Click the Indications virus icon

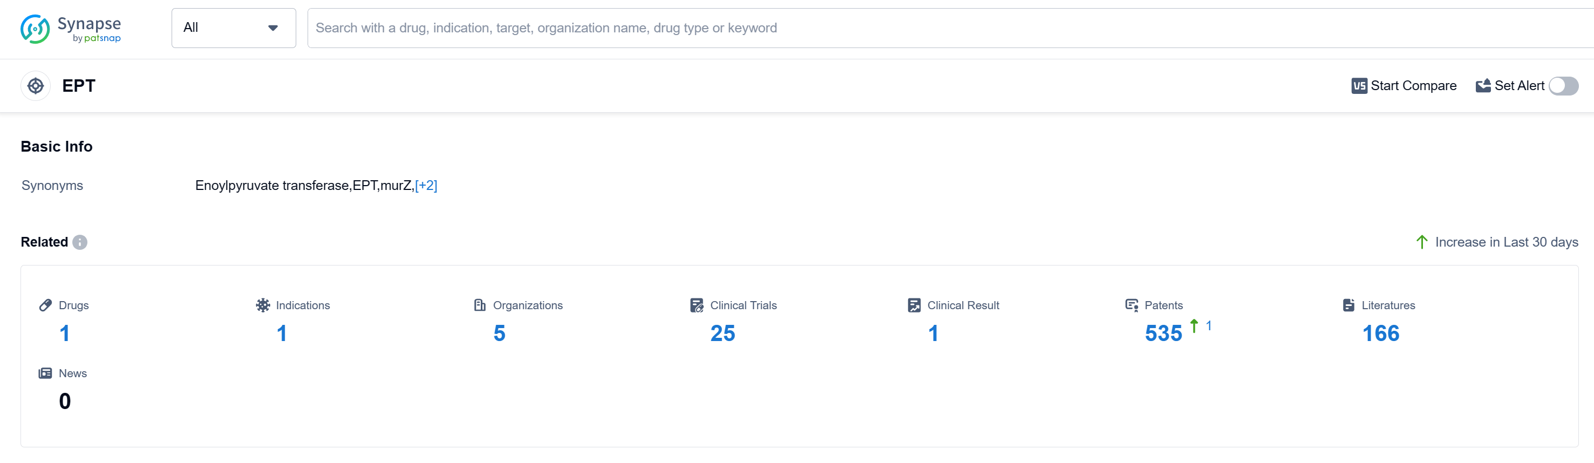coord(263,305)
